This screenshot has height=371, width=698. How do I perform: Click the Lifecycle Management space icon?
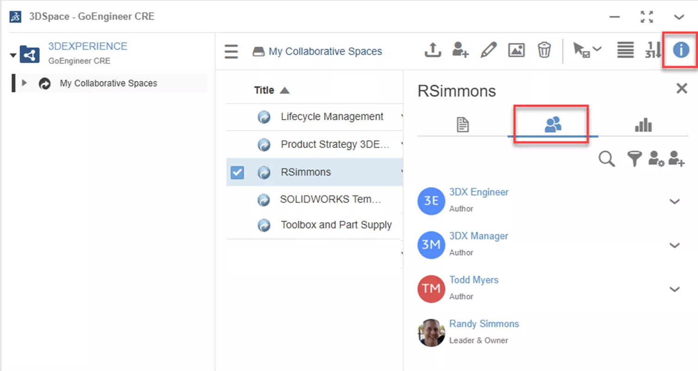coord(264,117)
